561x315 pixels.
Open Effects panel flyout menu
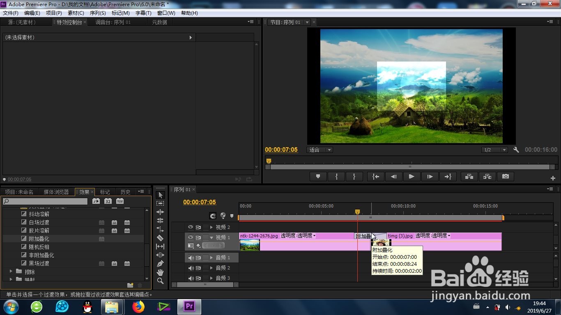[x=141, y=192]
